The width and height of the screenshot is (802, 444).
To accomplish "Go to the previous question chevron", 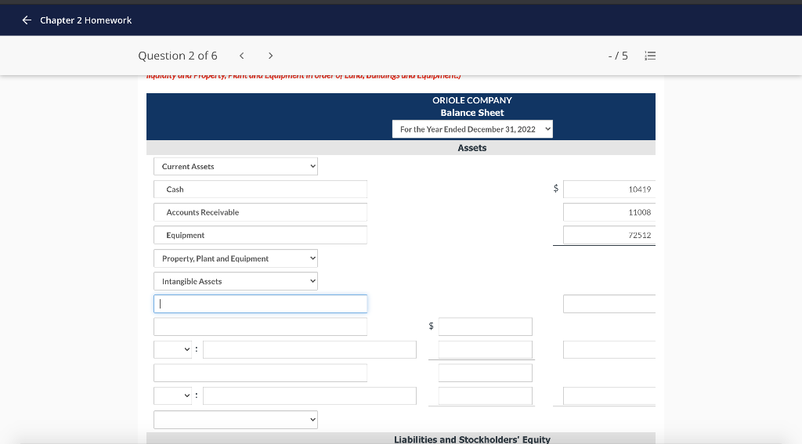I will [x=242, y=56].
